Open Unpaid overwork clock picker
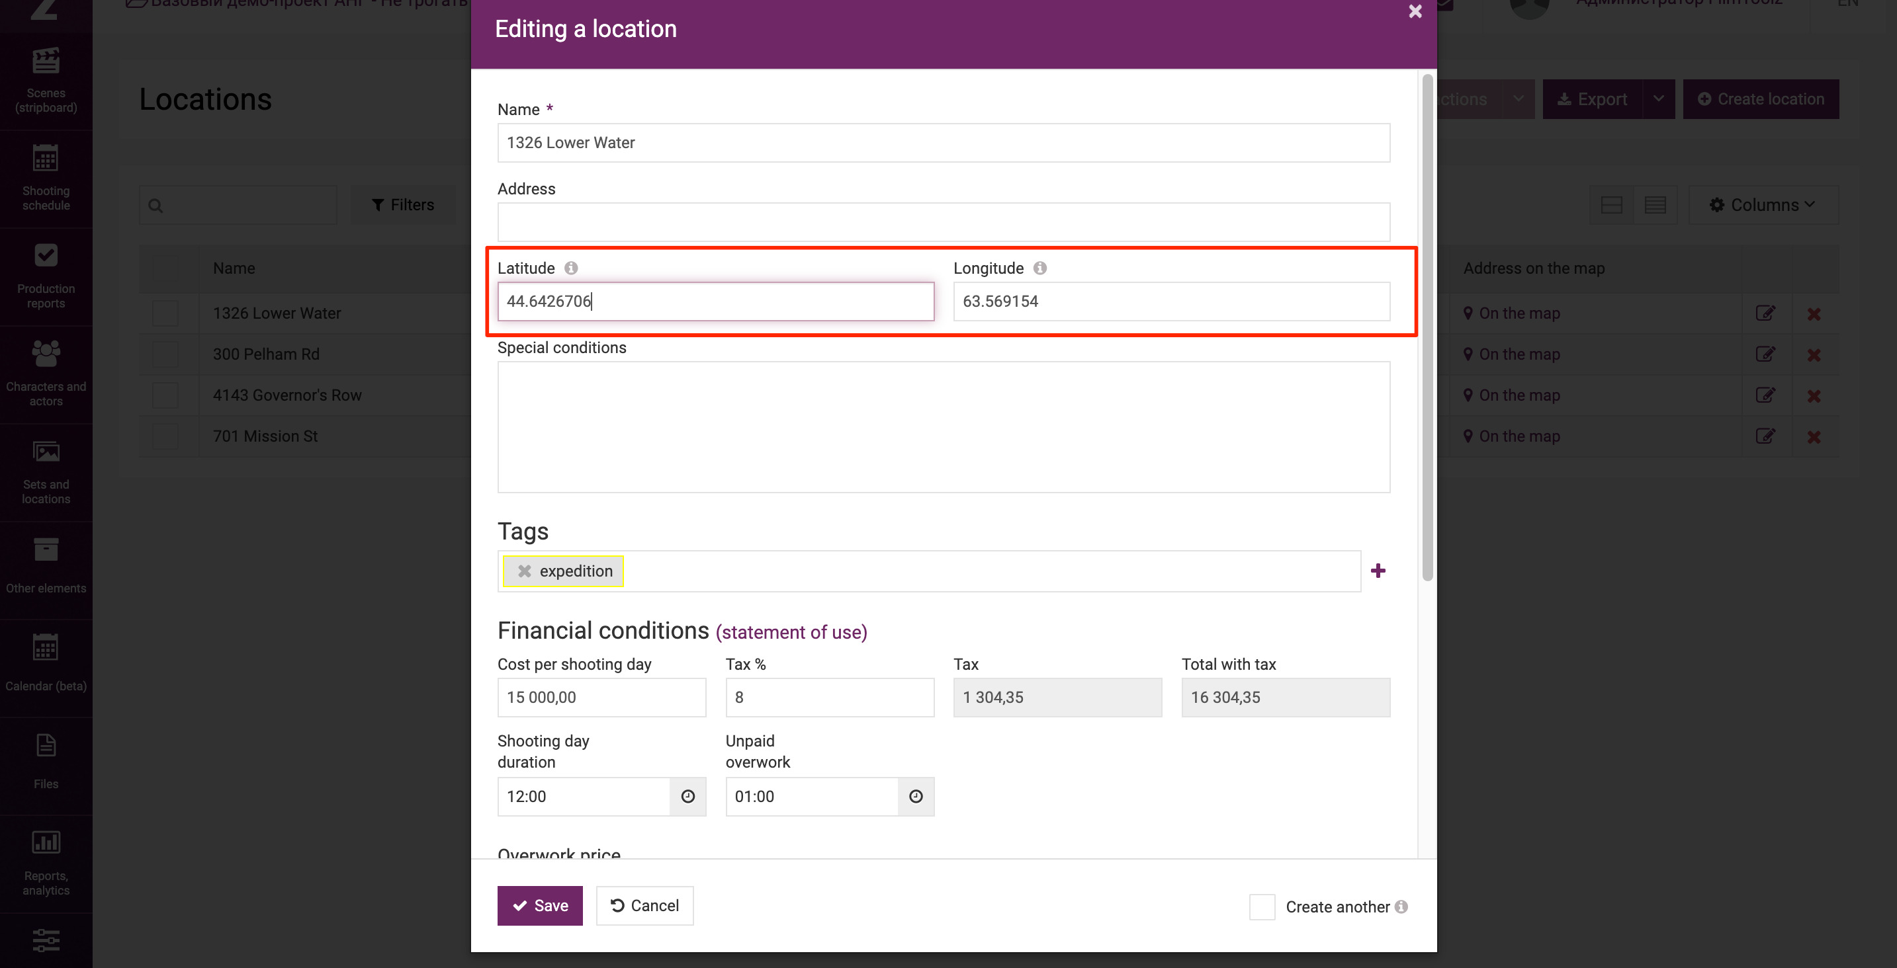Viewport: 1897px width, 968px height. 915,797
